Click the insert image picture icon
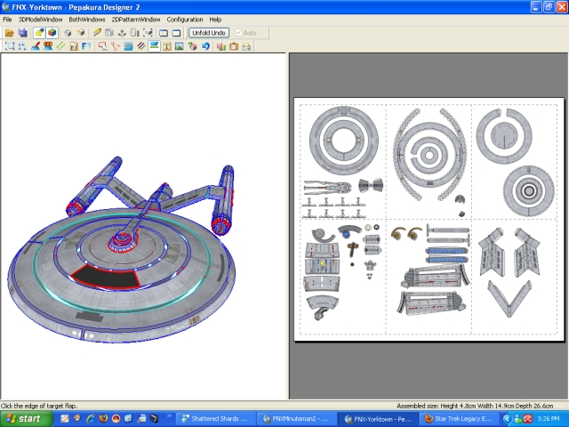 tap(180, 46)
